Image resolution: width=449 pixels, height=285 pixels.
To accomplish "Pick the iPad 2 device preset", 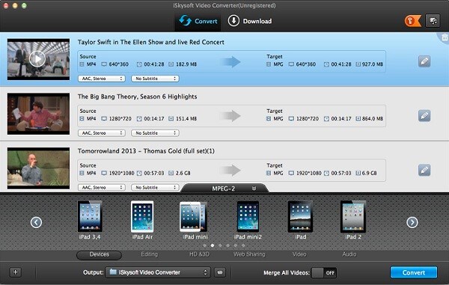I will 353,220.
